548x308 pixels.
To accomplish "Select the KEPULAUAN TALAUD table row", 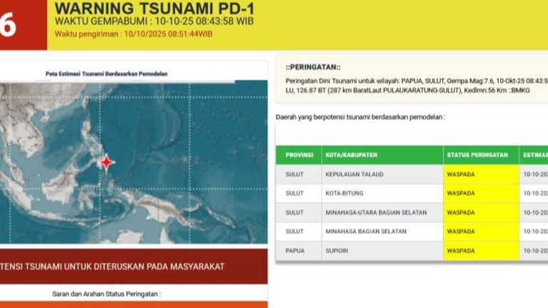I will click(x=357, y=174).
